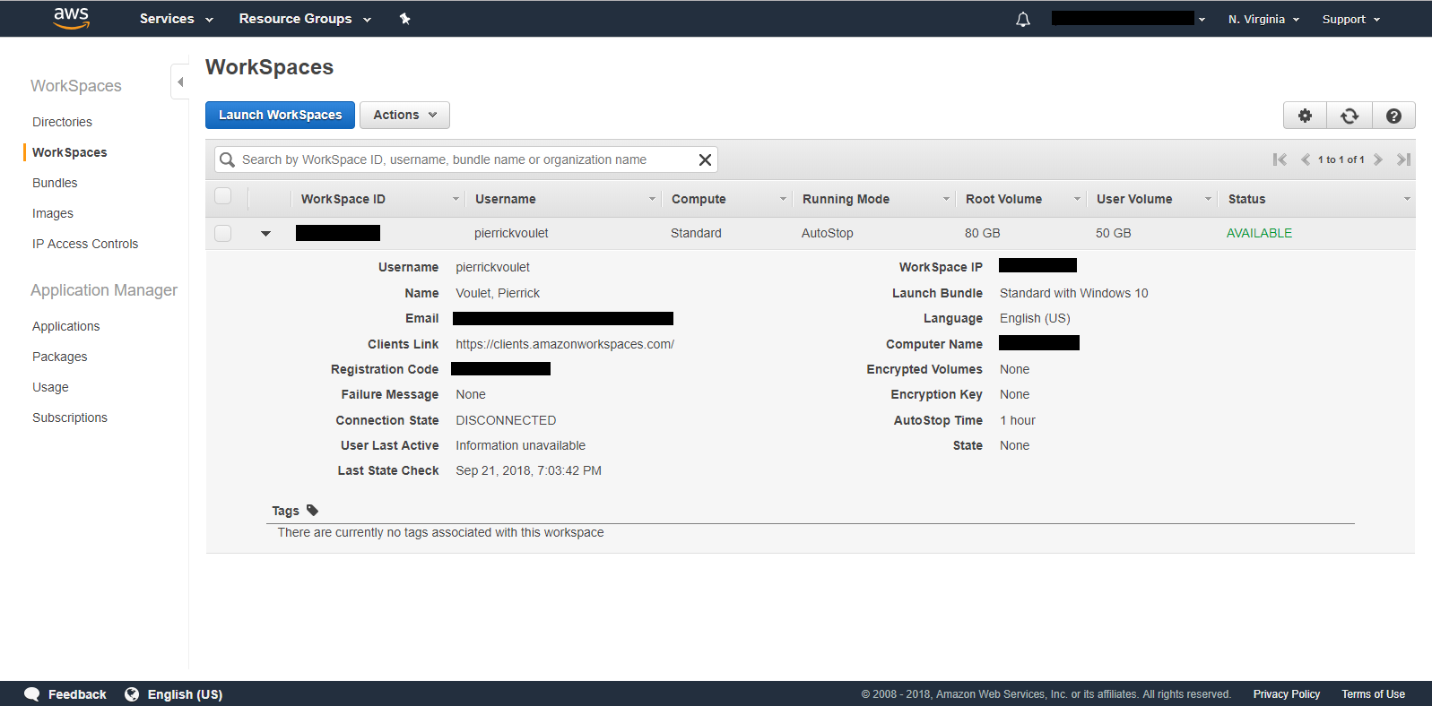This screenshot has width=1432, height=706.
Task: Change language via English (US) footer link
Action: [x=185, y=694]
